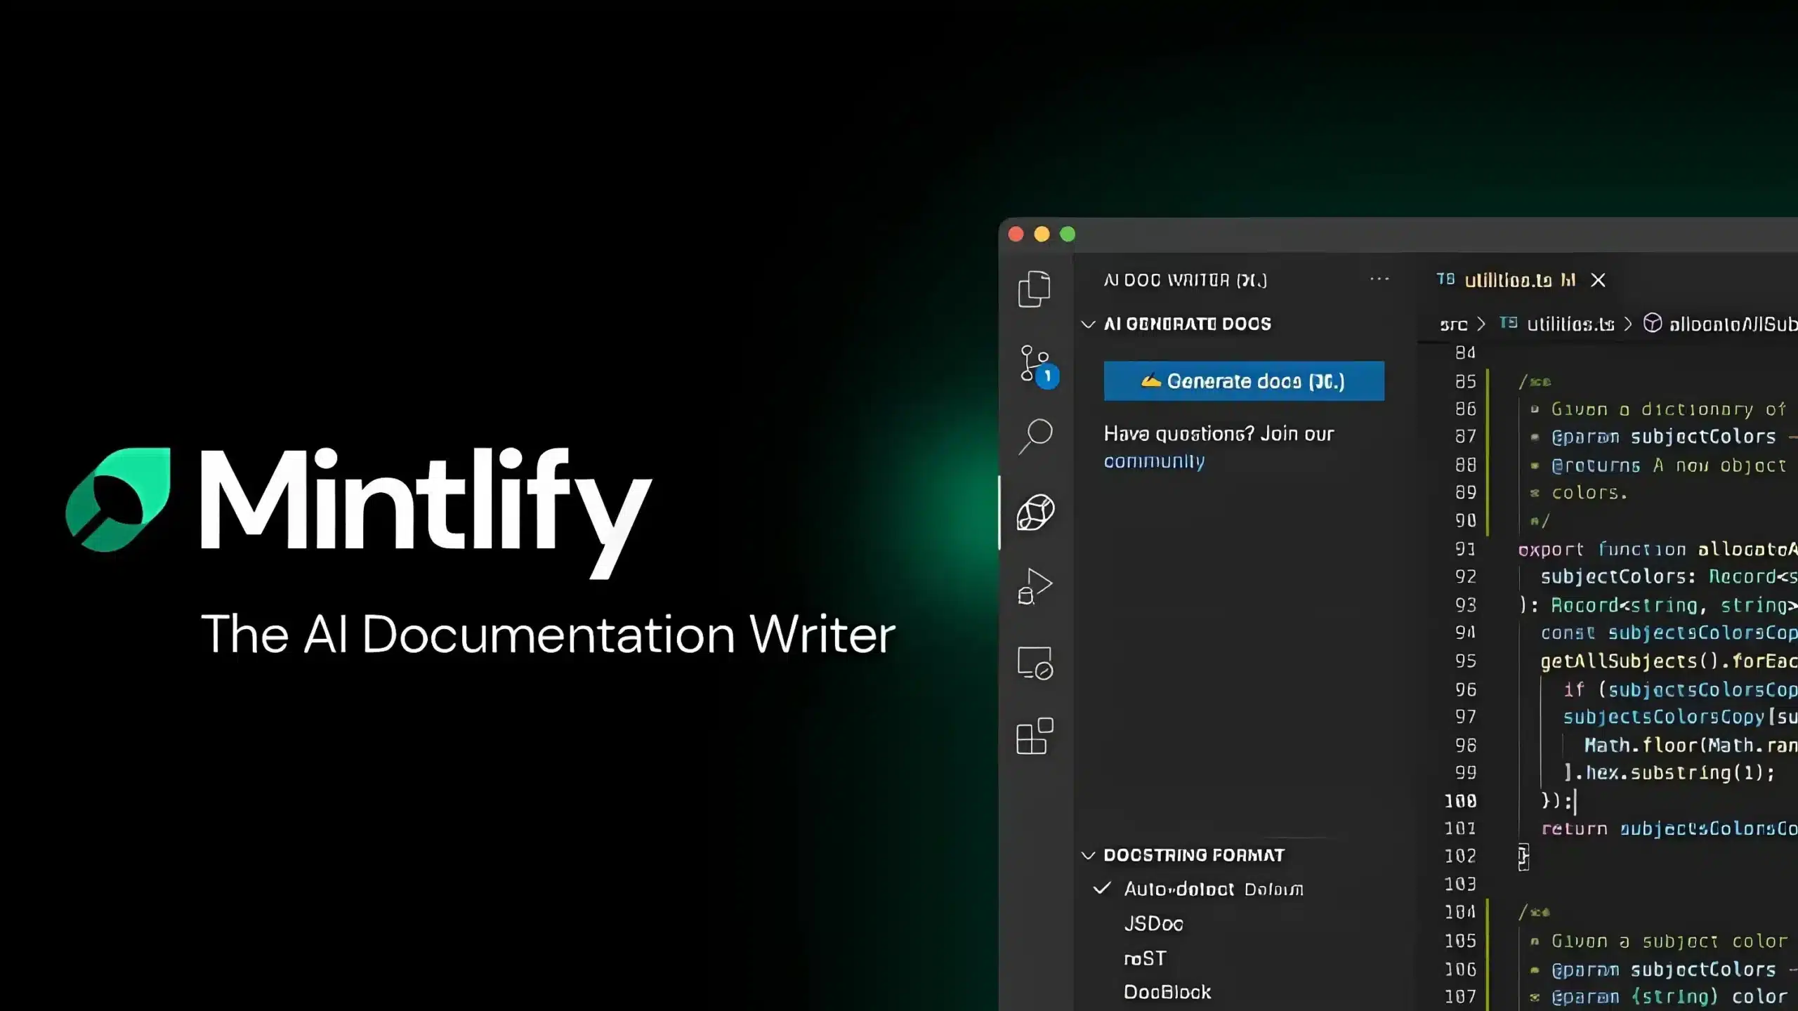This screenshot has width=1798, height=1011.
Task: Click the Generate docs blue button
Action: (1244, 381)
